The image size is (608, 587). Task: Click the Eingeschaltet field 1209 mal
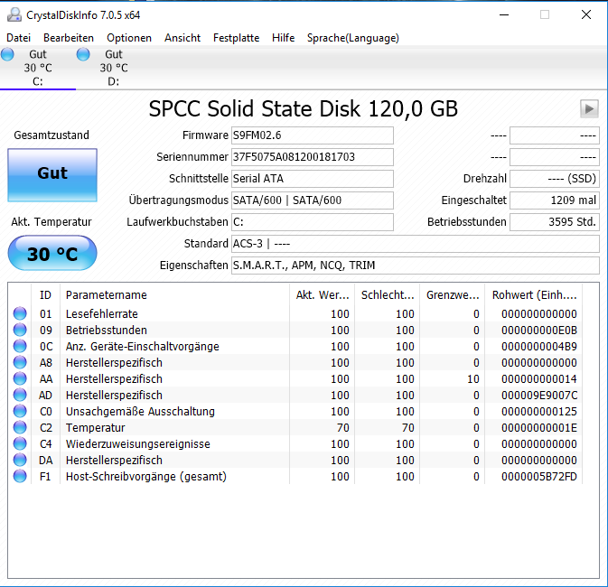pos(555,200)
